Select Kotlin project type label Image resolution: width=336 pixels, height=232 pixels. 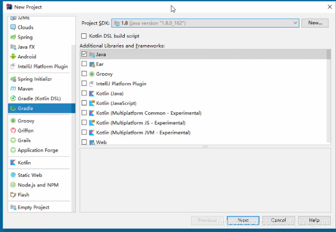coord(24,163)
